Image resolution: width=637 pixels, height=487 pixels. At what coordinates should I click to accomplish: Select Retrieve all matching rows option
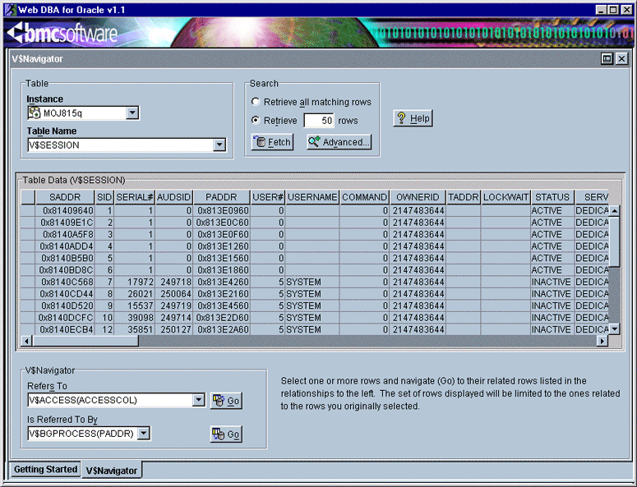[x=256, y=102]
